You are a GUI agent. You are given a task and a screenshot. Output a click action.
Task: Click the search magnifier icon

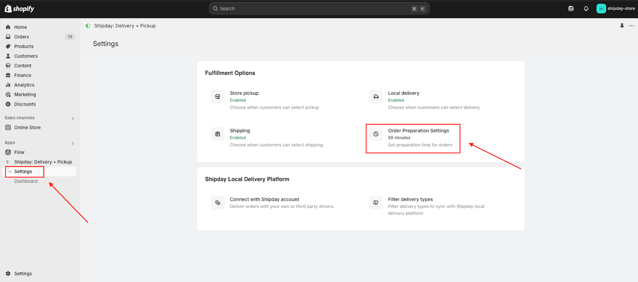coord(216,9)
